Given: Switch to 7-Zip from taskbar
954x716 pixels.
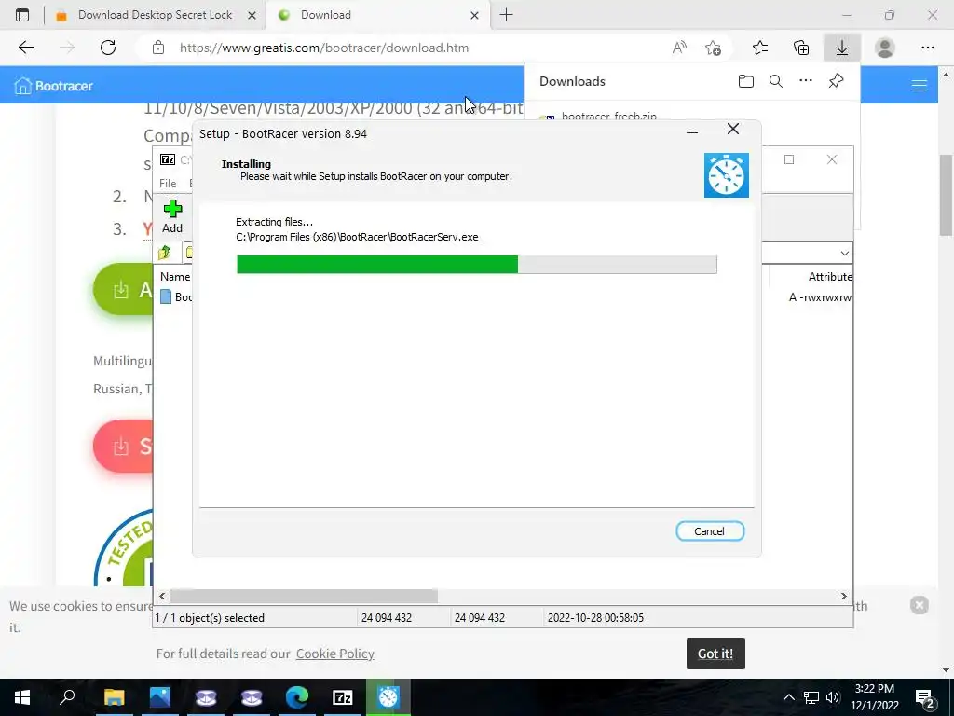Looking at the screenshot, I should pos(343,697).
